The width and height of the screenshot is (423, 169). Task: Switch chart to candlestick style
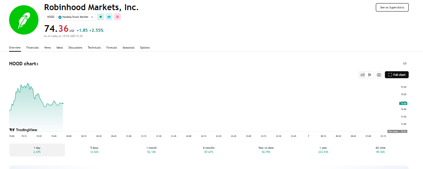click(370, 75)
